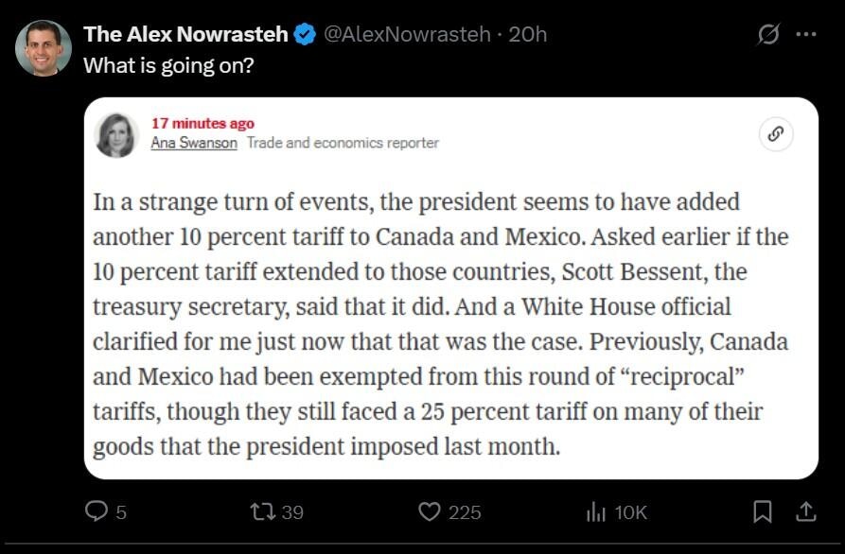This screenshot has width=845, height=554.
Task: Click the link icon on the quoted article card
Action: coord(775,133)
